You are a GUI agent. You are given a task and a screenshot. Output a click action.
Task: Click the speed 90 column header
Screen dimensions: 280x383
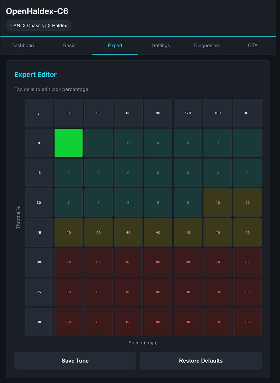[x=158, y=113]
